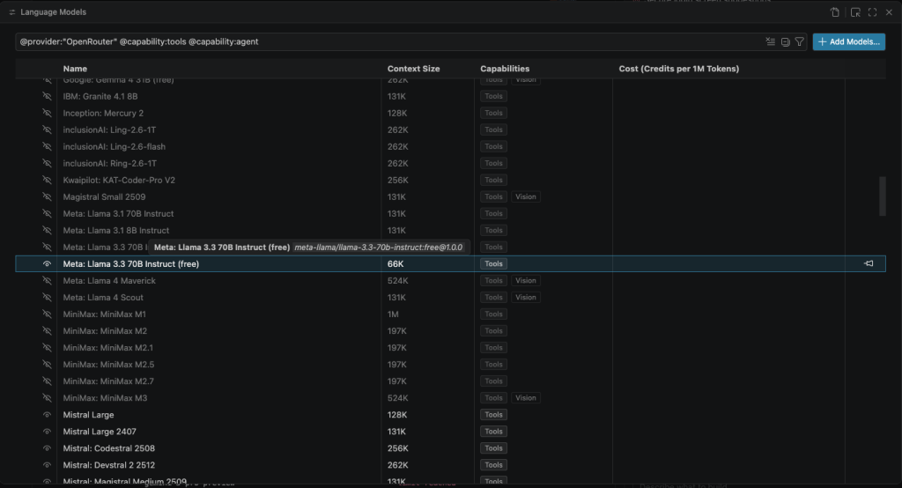Hide Mistral Large 2407 from model picker

(48, 431)
